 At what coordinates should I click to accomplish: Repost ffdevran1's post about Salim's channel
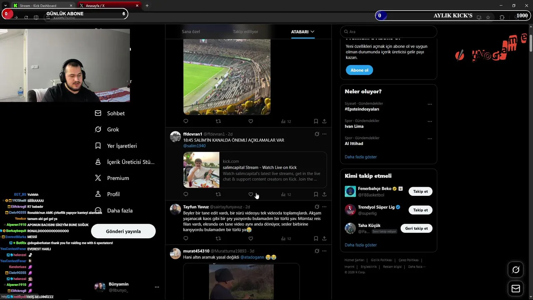coord(218,194)
